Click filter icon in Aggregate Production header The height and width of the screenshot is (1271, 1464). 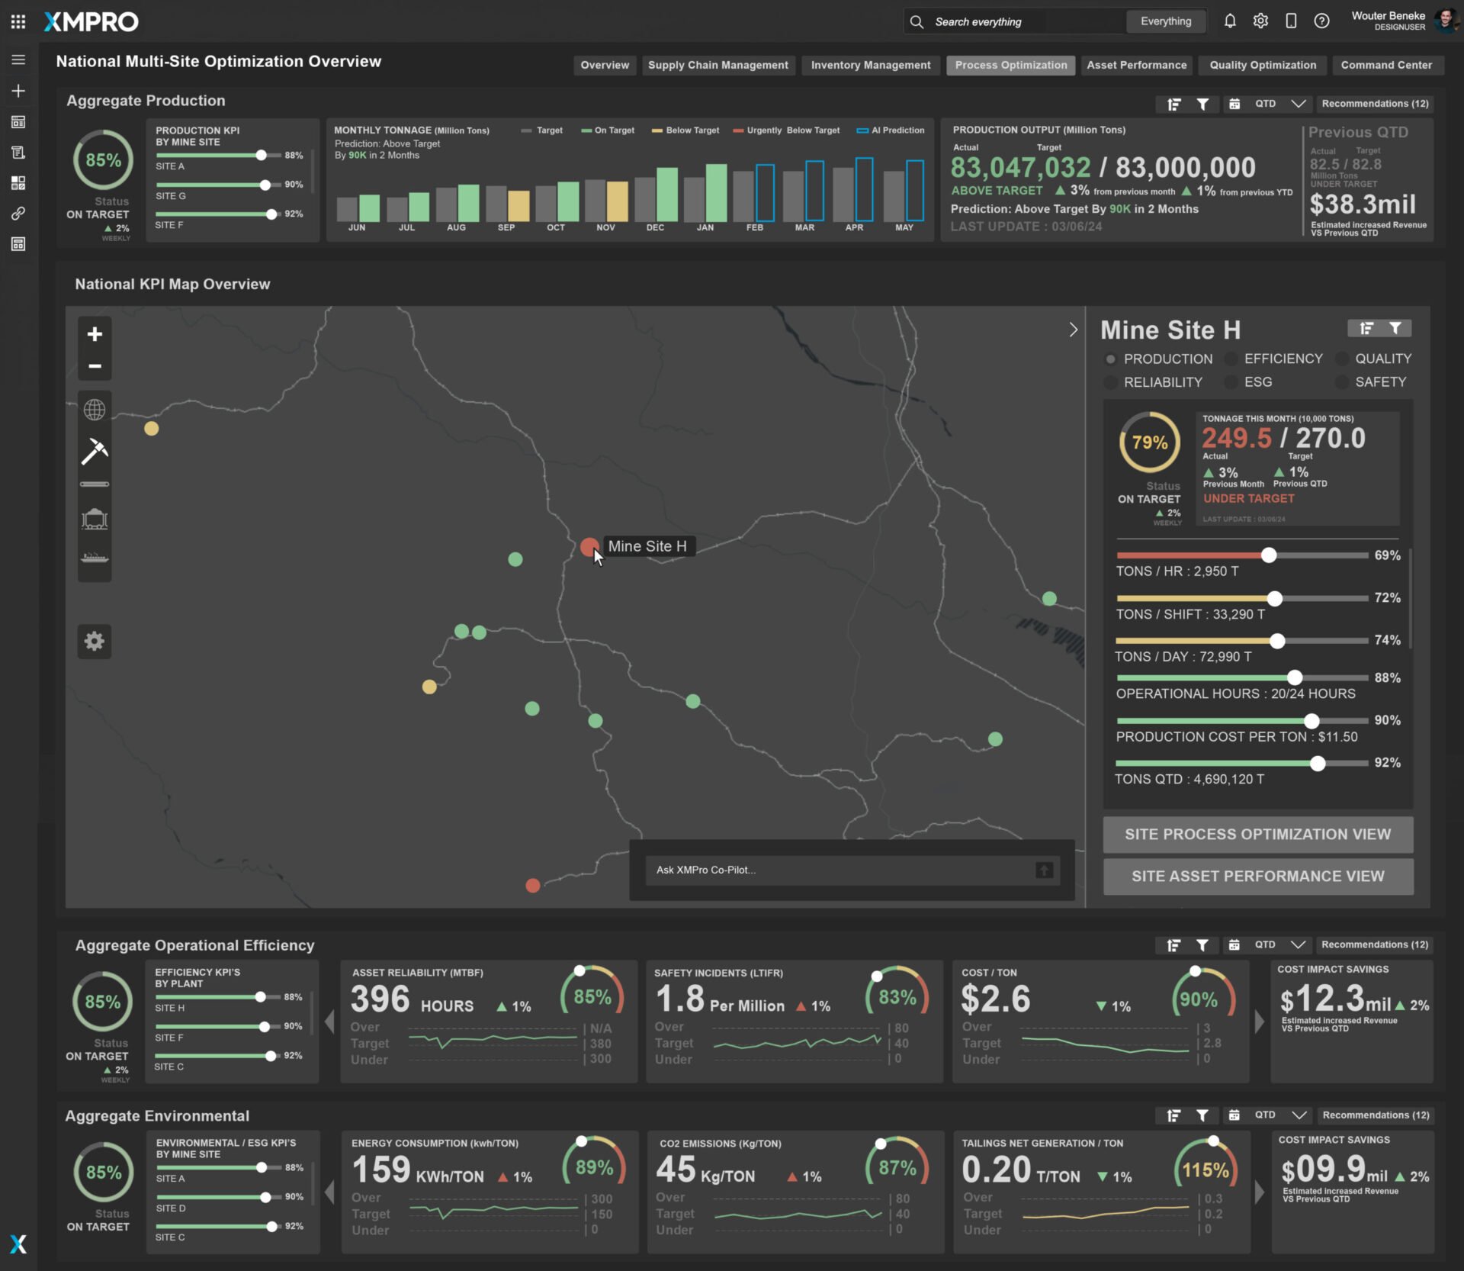click(1202, 104)
